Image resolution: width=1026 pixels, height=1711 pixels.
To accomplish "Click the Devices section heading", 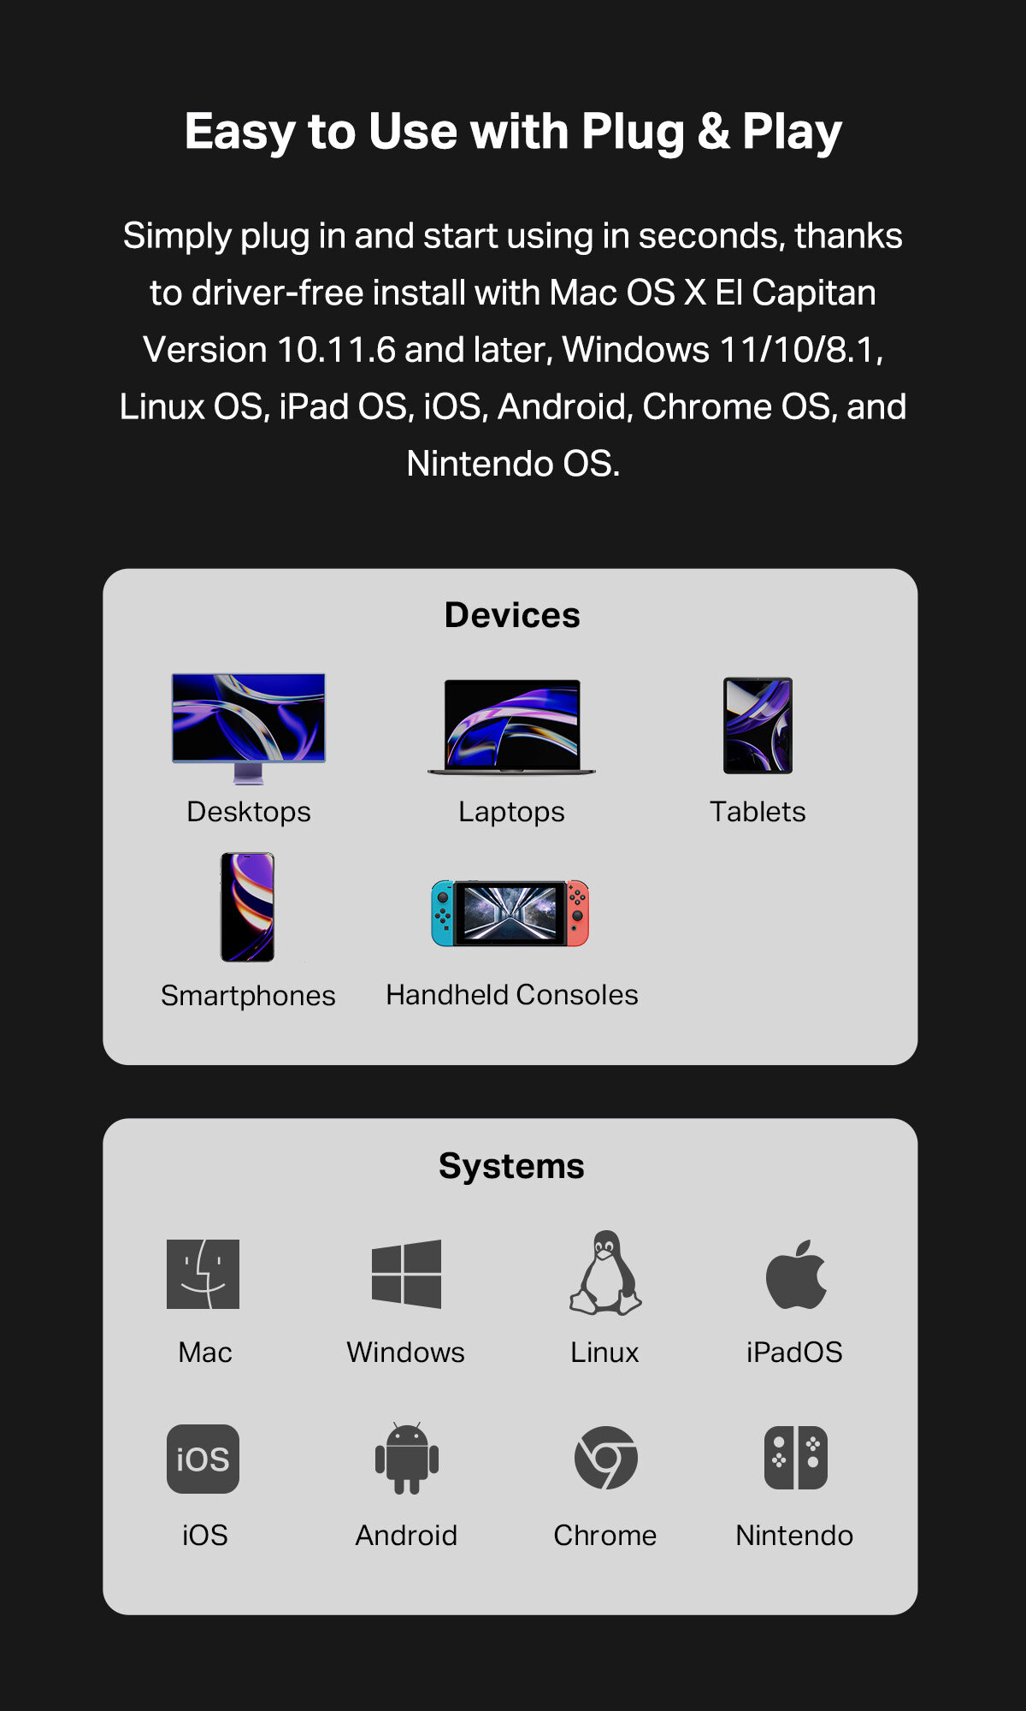I will point(512,615).
